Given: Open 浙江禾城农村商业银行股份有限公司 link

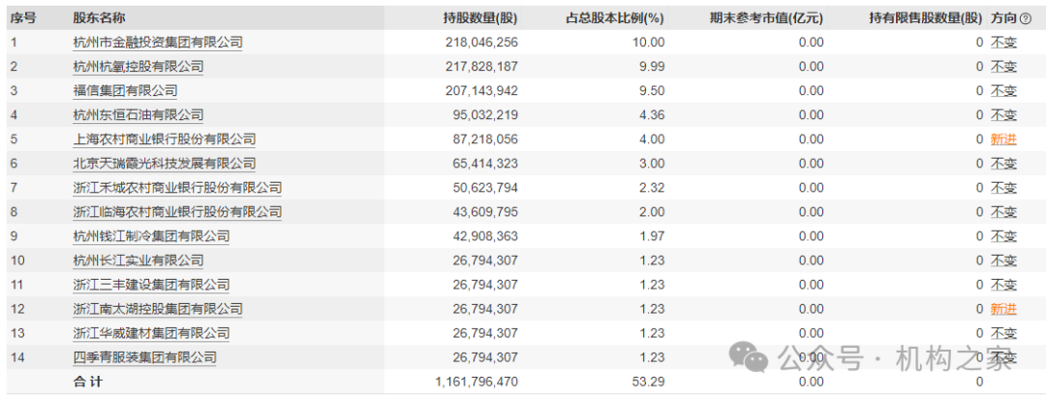Looking at the screenshot, I should (177, 188).
